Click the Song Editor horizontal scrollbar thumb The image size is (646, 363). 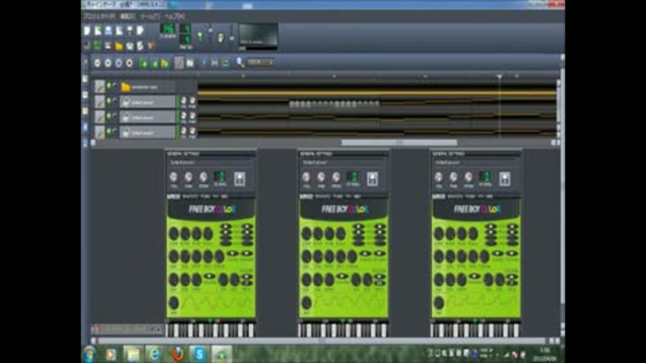(x=399, y=143)
